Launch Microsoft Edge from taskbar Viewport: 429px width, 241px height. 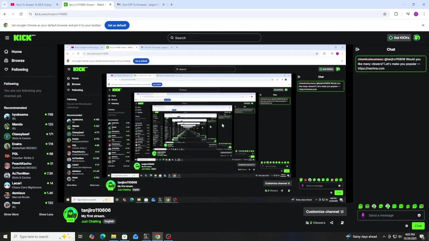point(103,237)
